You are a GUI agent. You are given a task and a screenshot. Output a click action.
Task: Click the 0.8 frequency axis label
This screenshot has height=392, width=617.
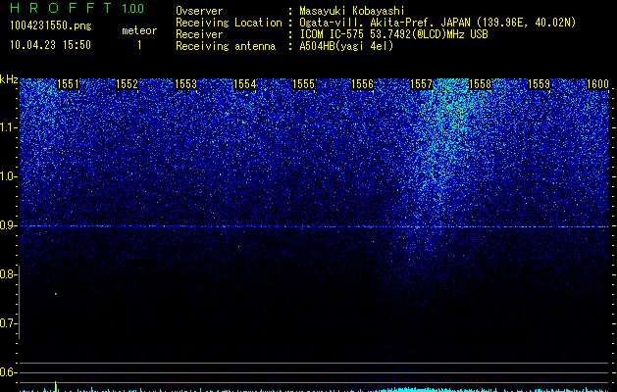tap(8, 274)
